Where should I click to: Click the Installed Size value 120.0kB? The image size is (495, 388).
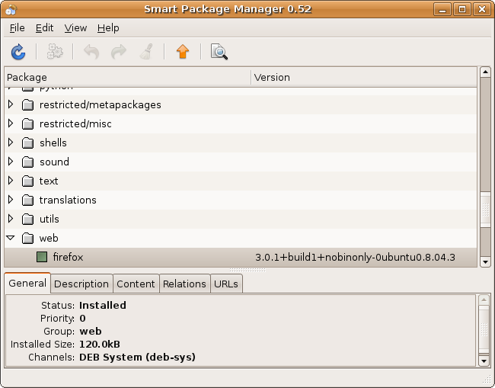click(100, 344)
